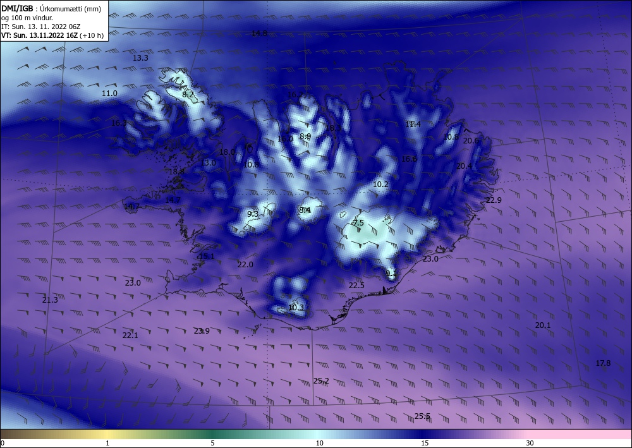Click the 22.5 value on the map
Screen dimensions: 632x448
tap(356, 286)
